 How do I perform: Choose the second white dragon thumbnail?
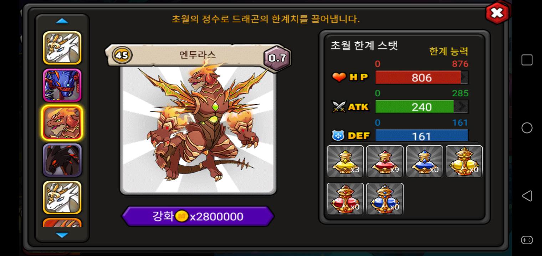click(x=62, y=197)
